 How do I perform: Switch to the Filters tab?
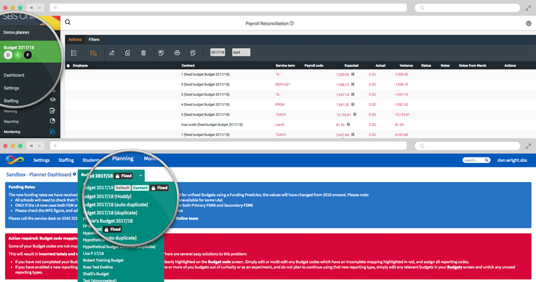tap(94, 40)
